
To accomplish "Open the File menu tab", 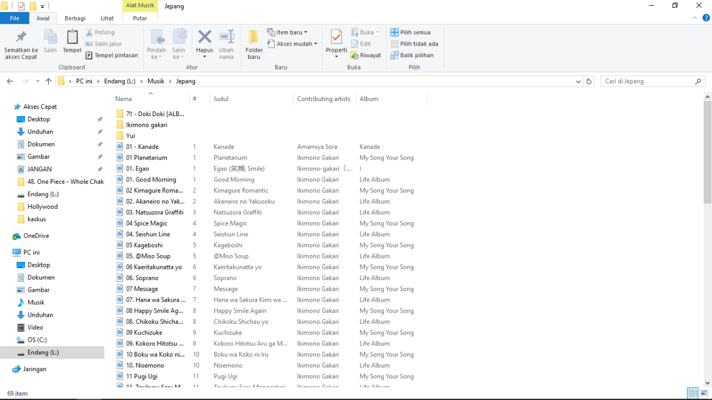I will (15, 18).
